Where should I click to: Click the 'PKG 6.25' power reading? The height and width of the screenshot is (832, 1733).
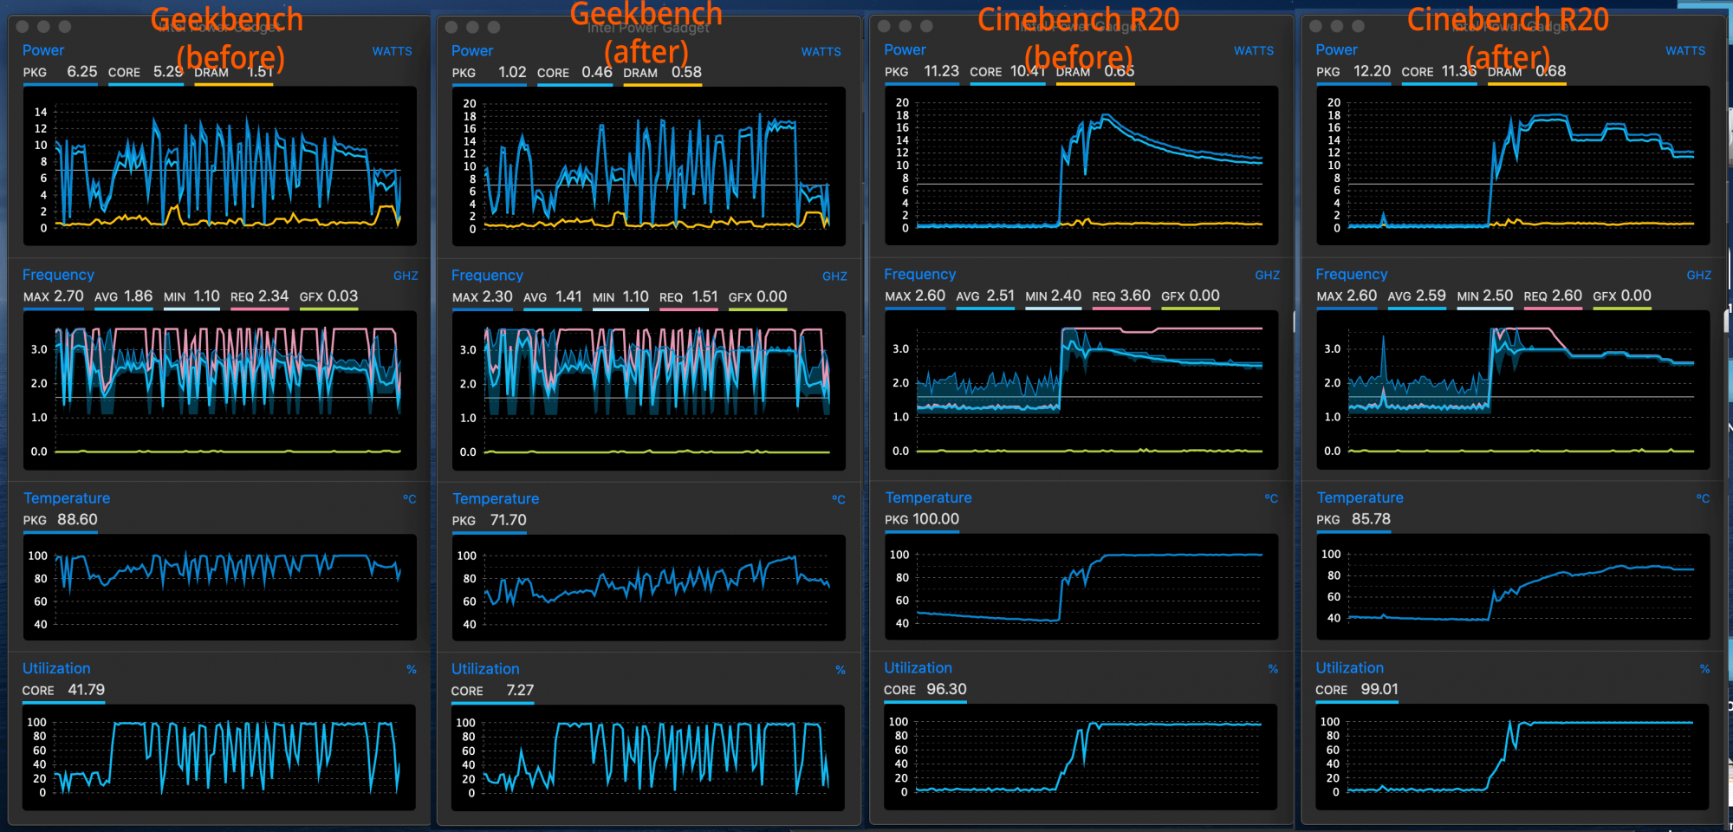(60, 72)
